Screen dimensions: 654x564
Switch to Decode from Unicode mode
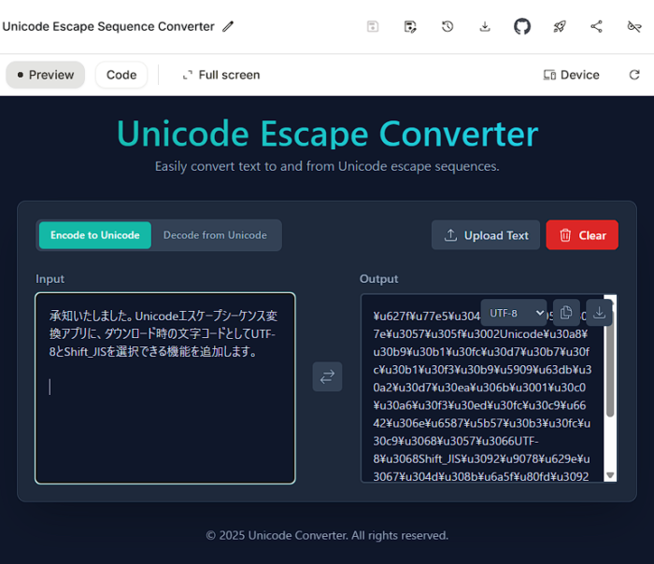215,235
